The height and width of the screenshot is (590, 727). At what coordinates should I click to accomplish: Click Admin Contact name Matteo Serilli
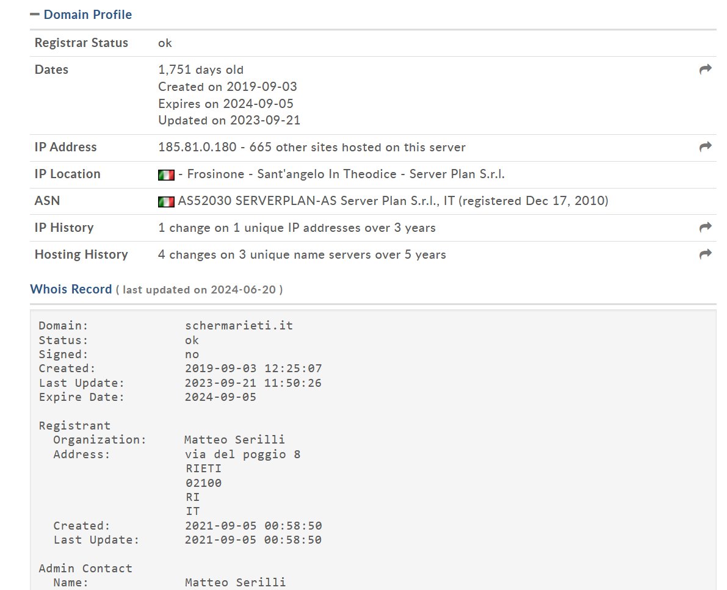tap(235, 582)
